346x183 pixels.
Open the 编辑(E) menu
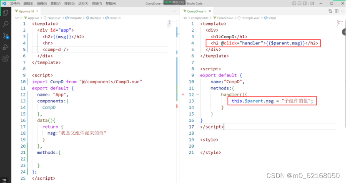[x=28, y=3]
